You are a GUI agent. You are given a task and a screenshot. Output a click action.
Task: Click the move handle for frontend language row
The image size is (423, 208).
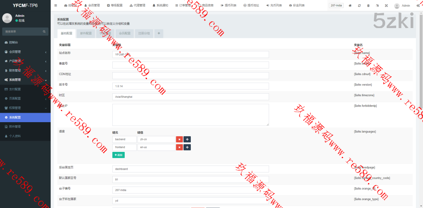pos(187,147)
